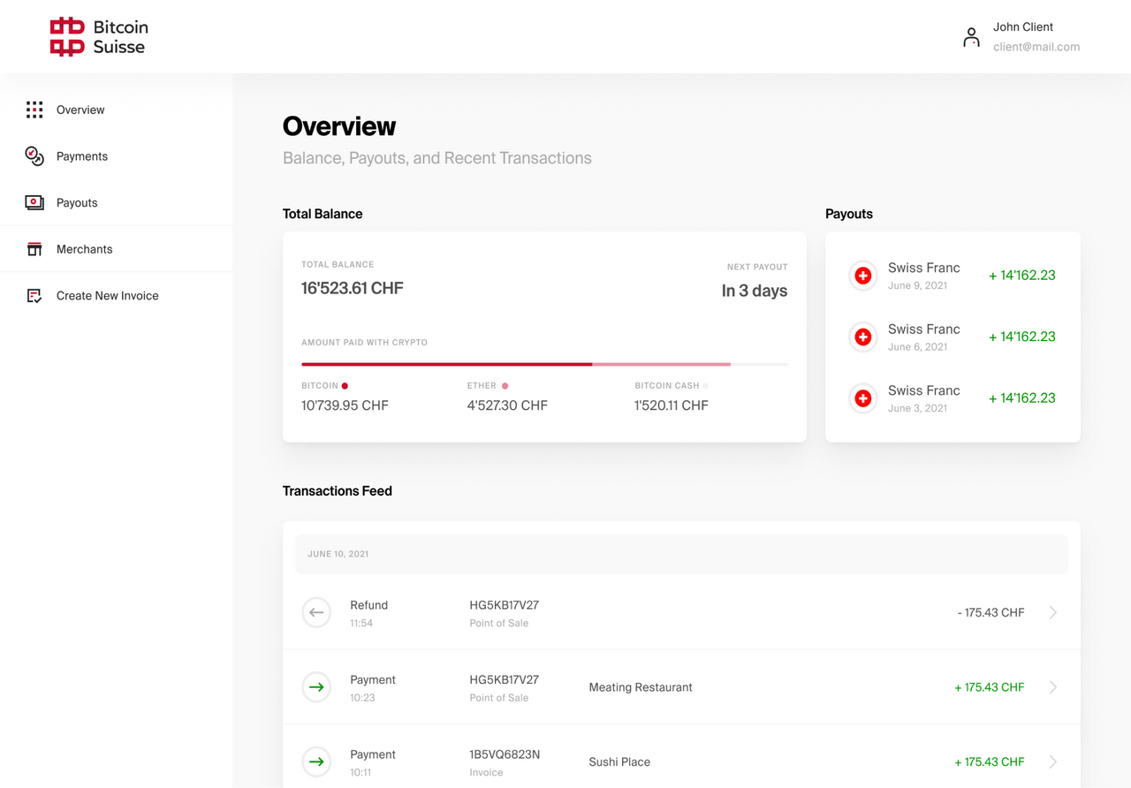Click the Bitcoin Suisse logo

click(98, 36)
